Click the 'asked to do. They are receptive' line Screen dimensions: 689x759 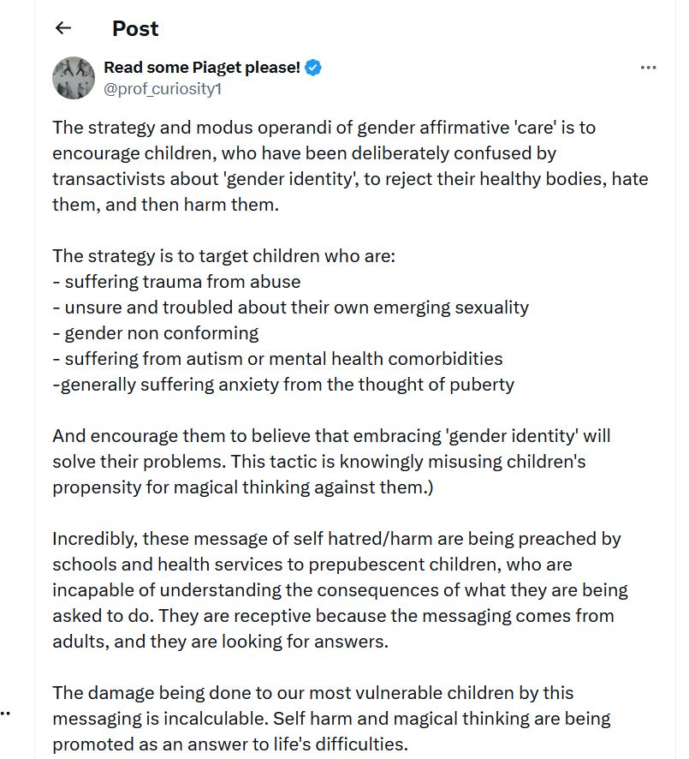[x=333, y=615]
